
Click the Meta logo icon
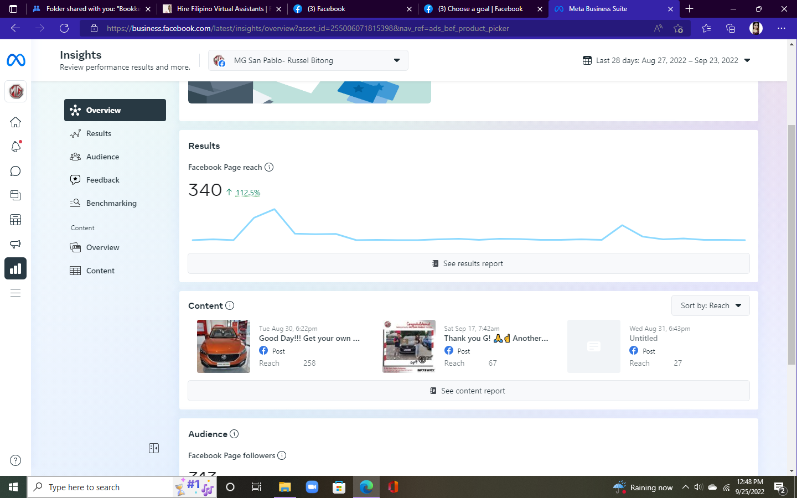(15, 60)
